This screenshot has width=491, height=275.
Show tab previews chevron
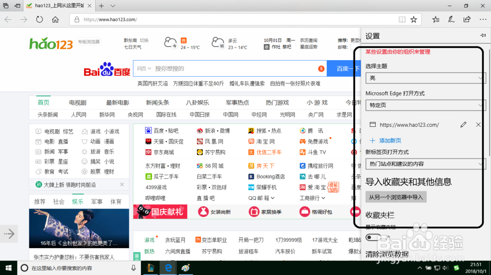tap(113, 5)
